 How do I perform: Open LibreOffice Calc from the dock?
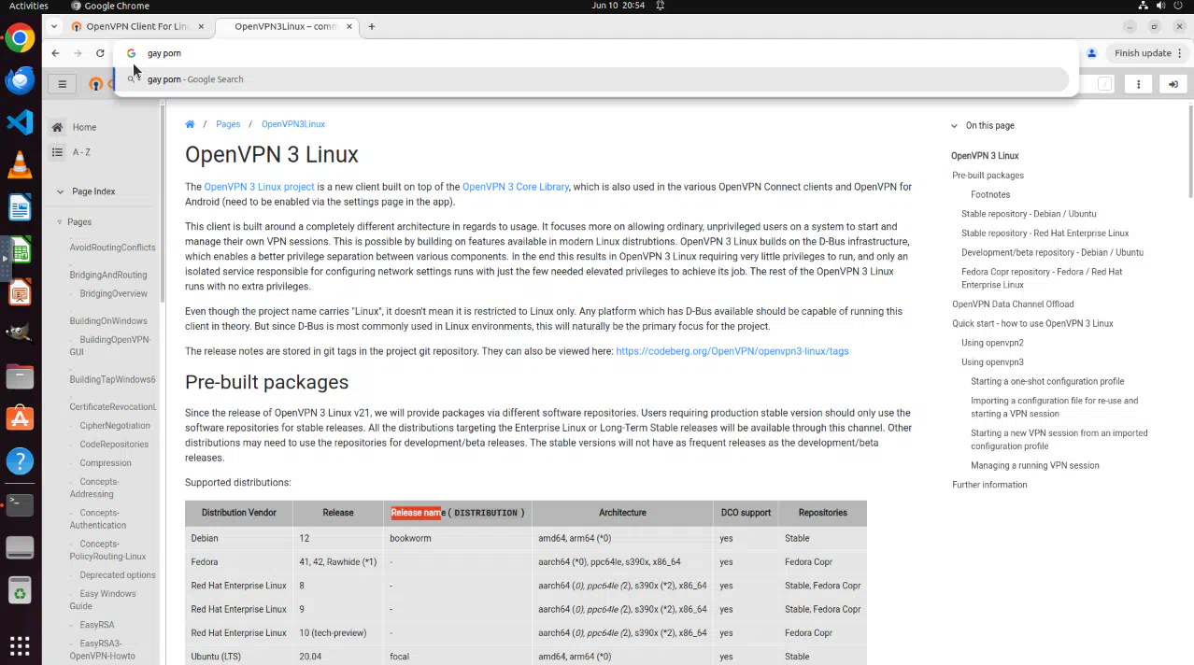click(20, 250)
